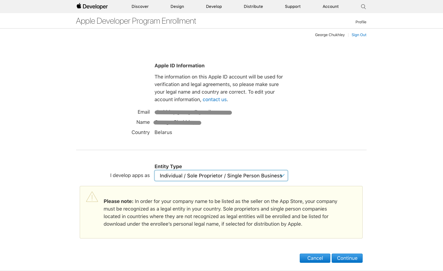Open the Account menu item

331,7
